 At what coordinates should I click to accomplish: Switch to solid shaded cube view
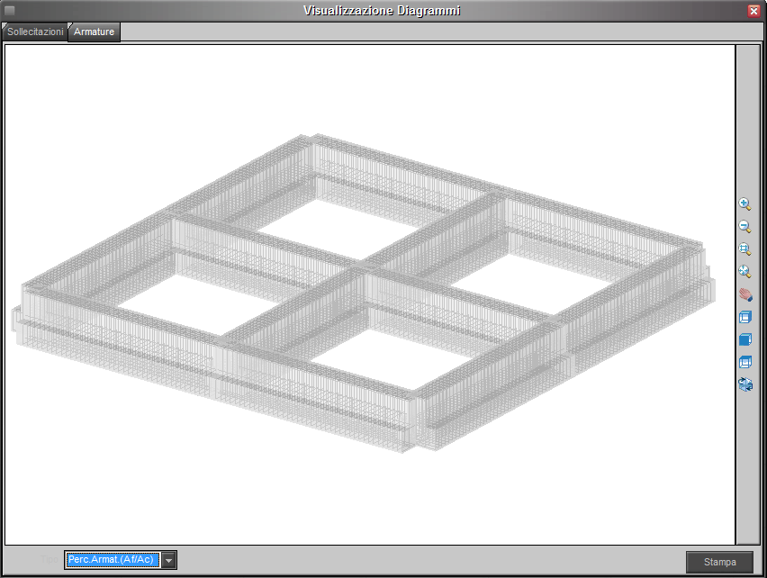pos(744,339)
